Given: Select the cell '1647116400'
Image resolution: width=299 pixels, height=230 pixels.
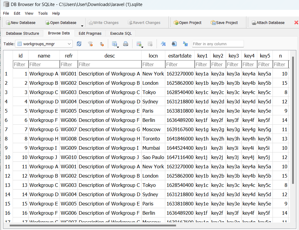Looking at the screenshot, I should pyautogui.click(x=180, y=158).
